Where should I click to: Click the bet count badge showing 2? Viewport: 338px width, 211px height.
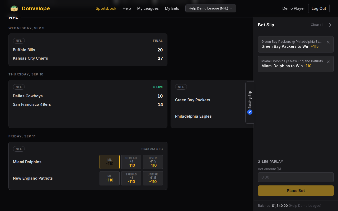250,112
